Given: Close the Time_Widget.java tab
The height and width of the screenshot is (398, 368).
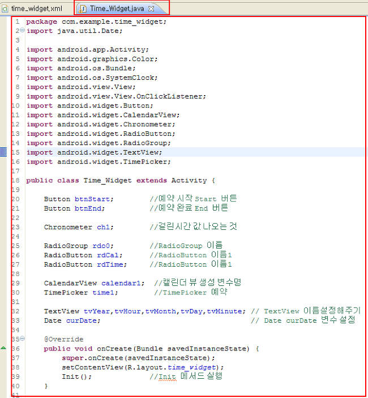Looking at the screenshot, I should 151,9.
